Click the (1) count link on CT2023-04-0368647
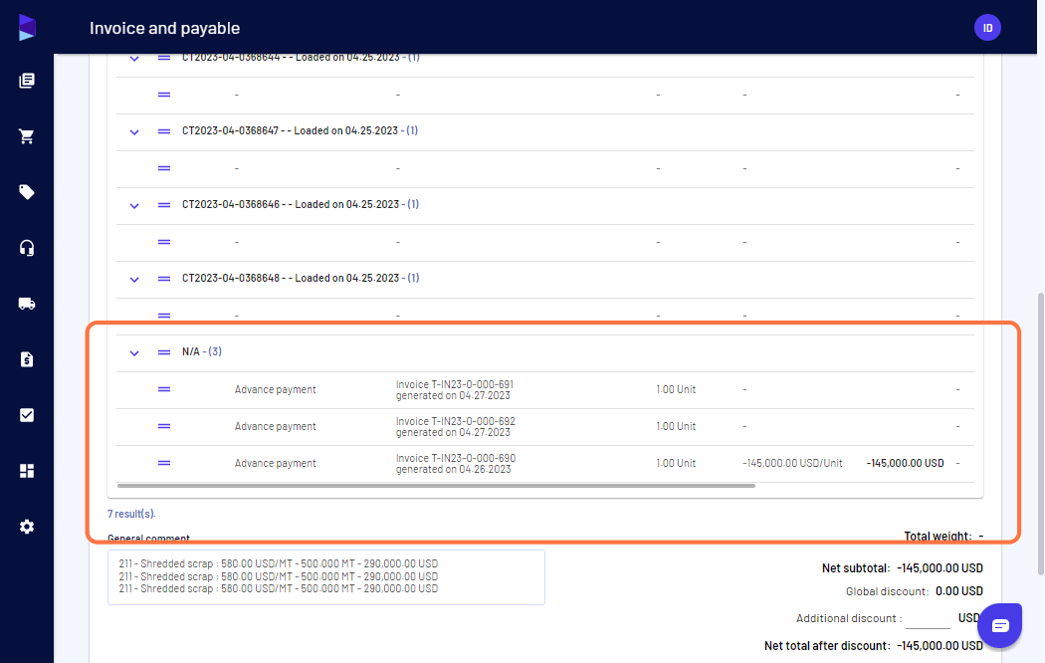The height and width of the screenshot is (663, 1045). click(412, 130)
